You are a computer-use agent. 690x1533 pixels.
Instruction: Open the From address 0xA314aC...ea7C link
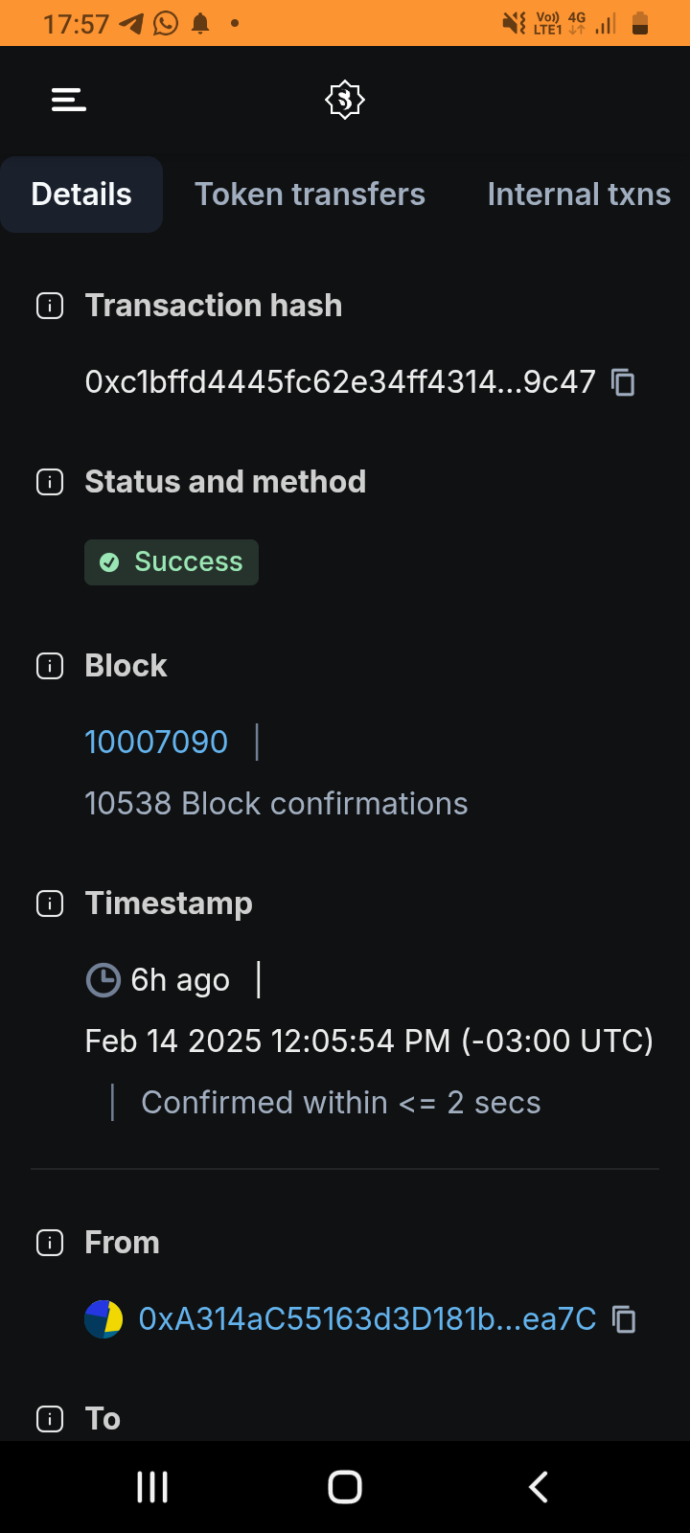click(367, 1319)
